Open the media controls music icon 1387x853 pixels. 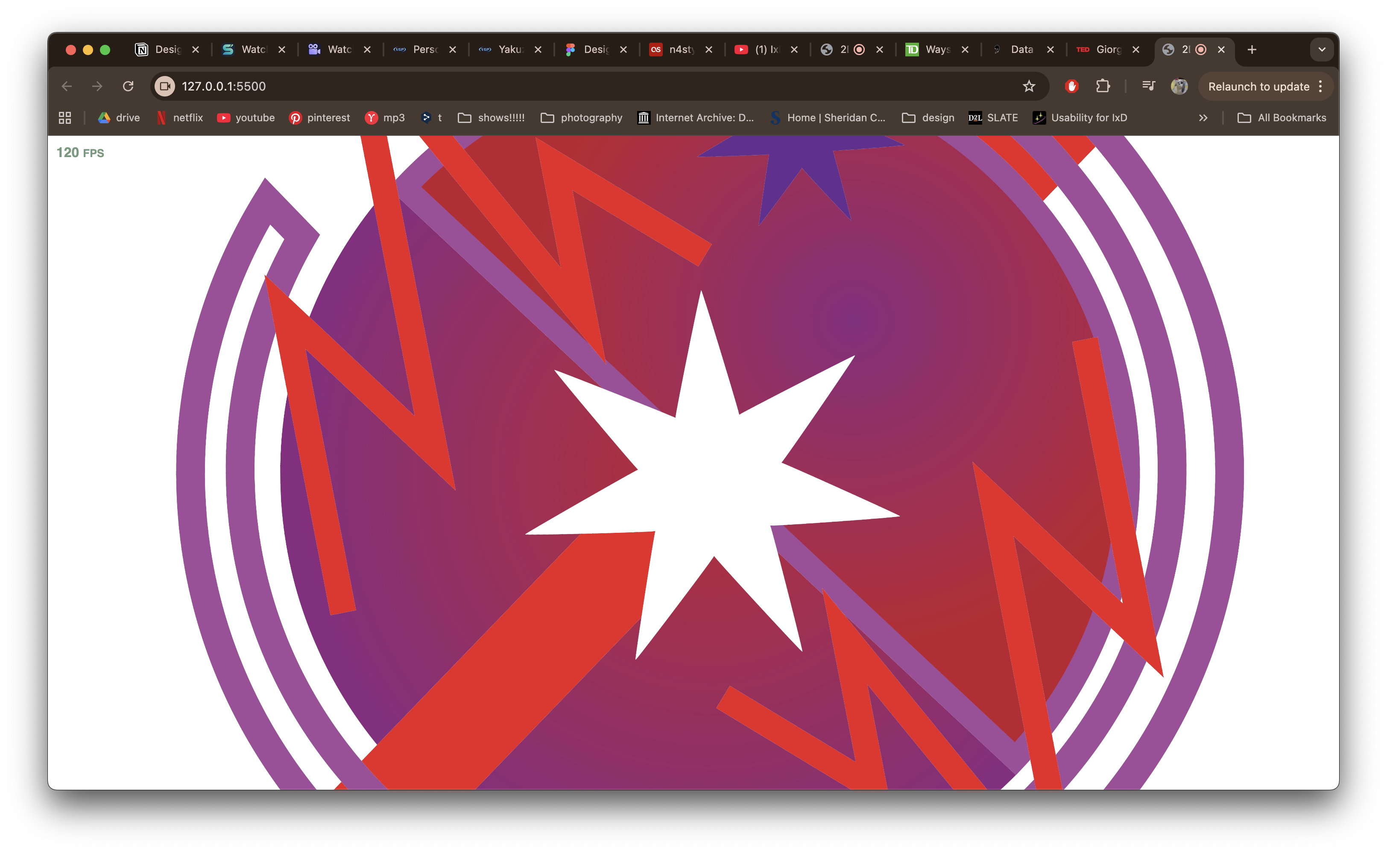pos(1148,86)
